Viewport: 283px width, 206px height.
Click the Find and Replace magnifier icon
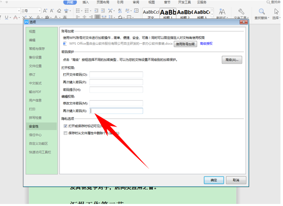pyautogui.click(x=262, y=12)
